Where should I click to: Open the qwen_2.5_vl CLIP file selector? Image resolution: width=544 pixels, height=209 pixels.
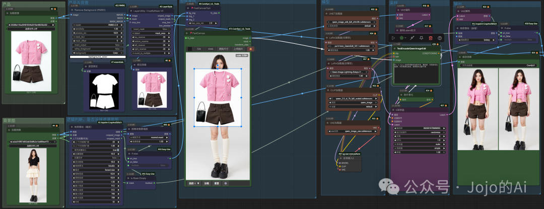tap(352, 98)
